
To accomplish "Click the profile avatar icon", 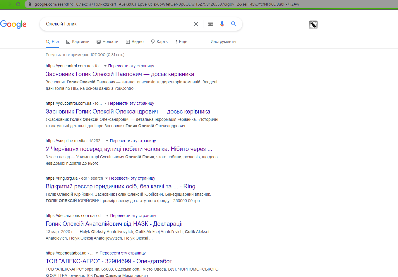I will 313,25.
